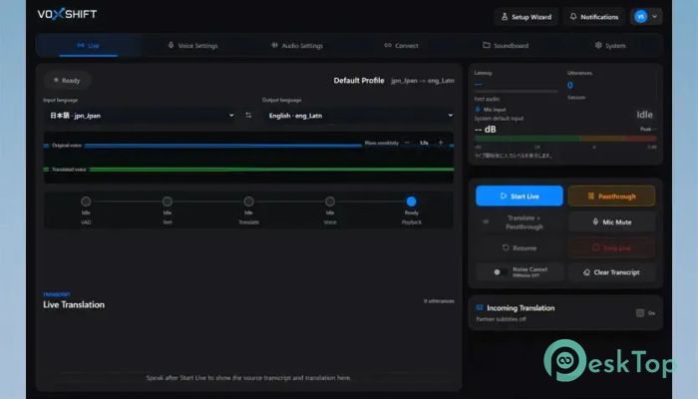Click Translate + Passthrough button
The height and width of the screenshot is (399, 698).
pos(520,222)
